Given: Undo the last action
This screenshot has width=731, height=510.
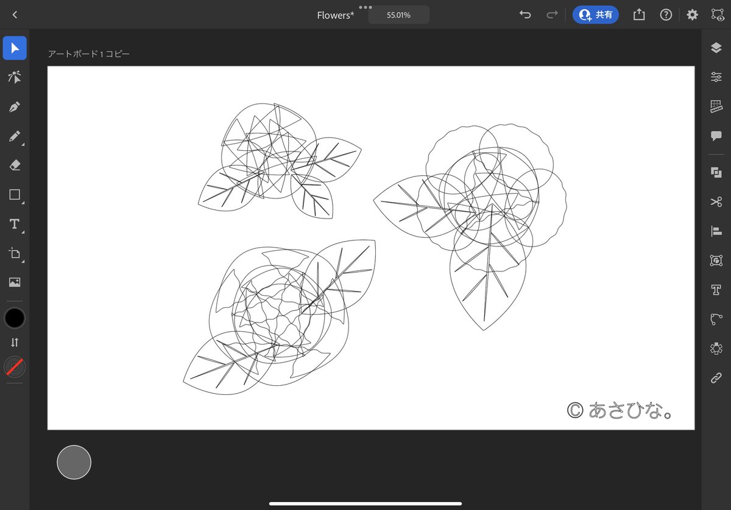Looking at the screenshot, I should [x=525, y=15].
